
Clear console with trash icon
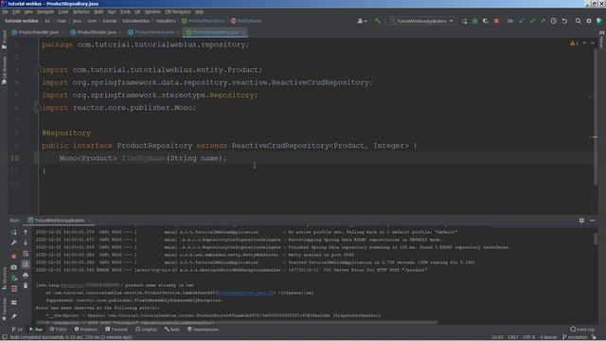tap(26, 286)
